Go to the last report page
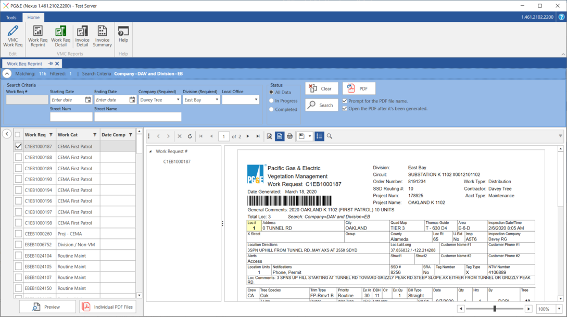This screenshot has height=317, width=567. pos(258,136)
